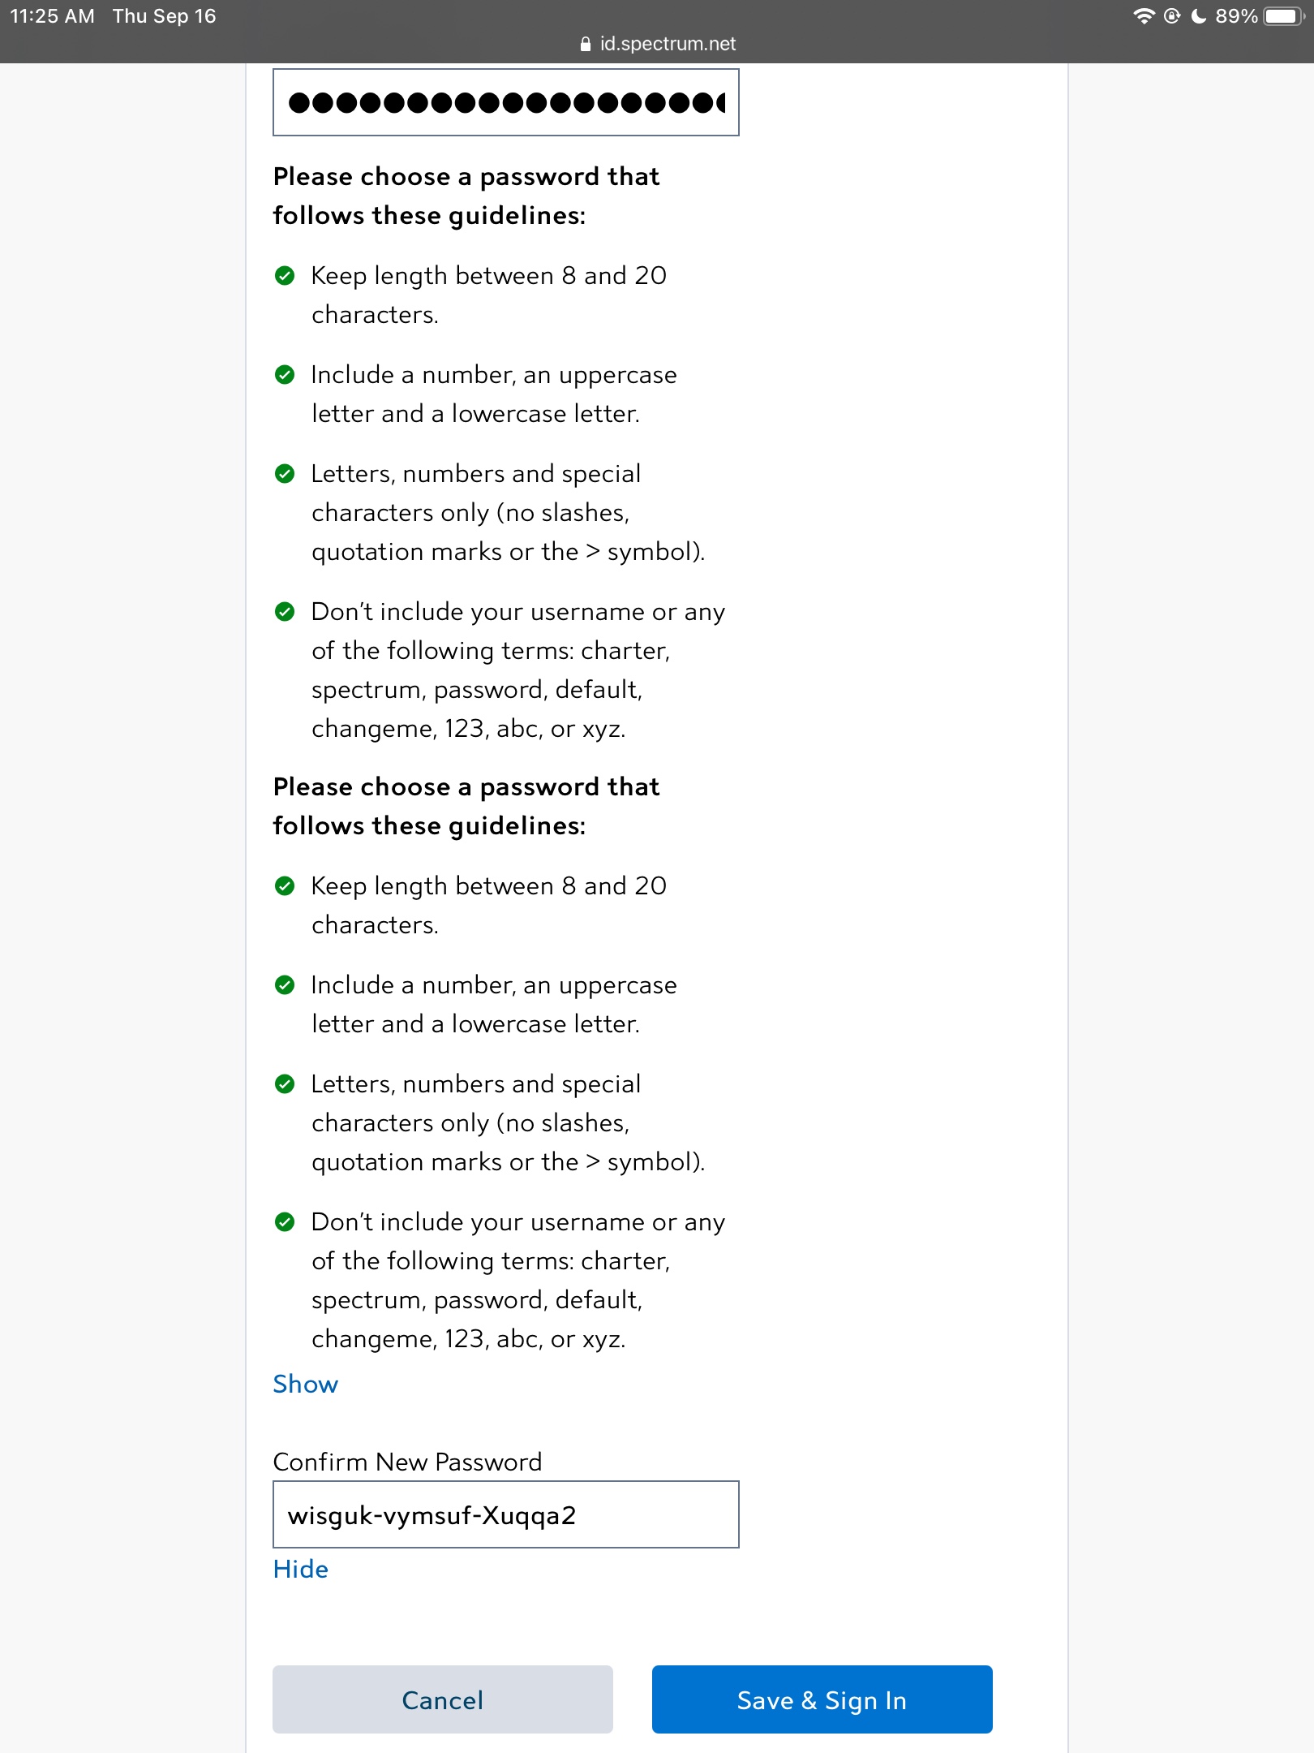Tap the Wi-Fi status icon

pos(1144,16)
